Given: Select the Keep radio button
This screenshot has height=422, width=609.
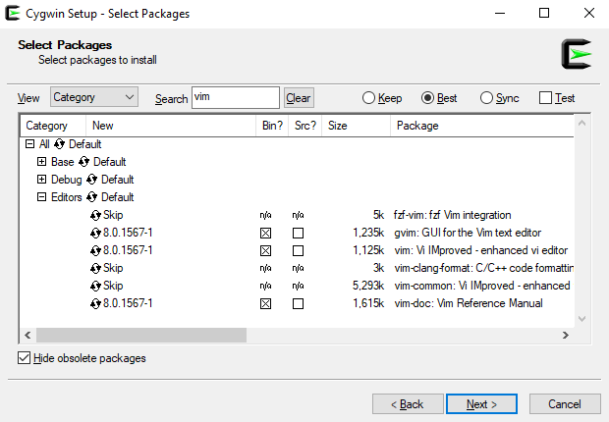Looking at the screenshot, I should (x=369, y=98).
